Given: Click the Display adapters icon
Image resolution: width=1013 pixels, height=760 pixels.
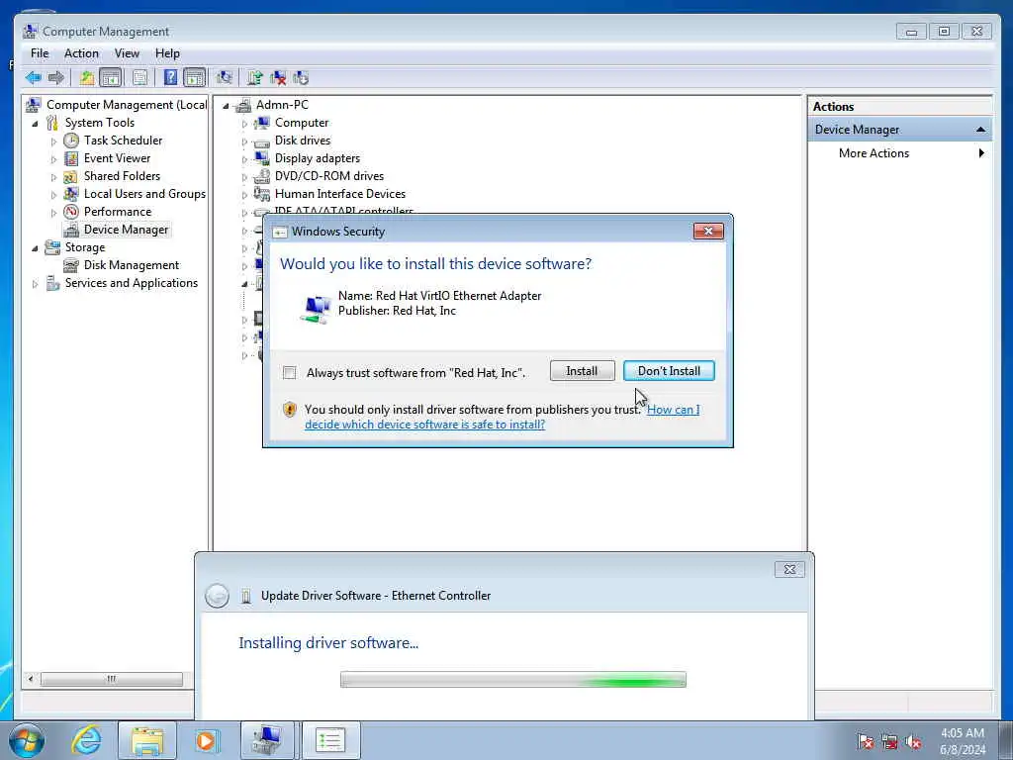Looking at the screenshot, I should coord(261,158).
